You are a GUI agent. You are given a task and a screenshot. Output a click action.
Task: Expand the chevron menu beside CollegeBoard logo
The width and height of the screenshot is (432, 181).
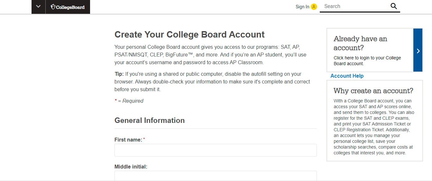tap(38, 7)
